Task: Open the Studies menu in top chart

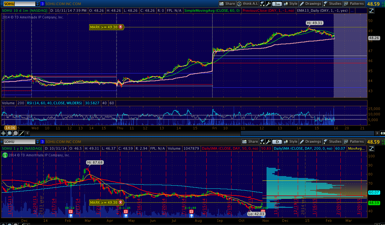Action: (x=332, y=4)
